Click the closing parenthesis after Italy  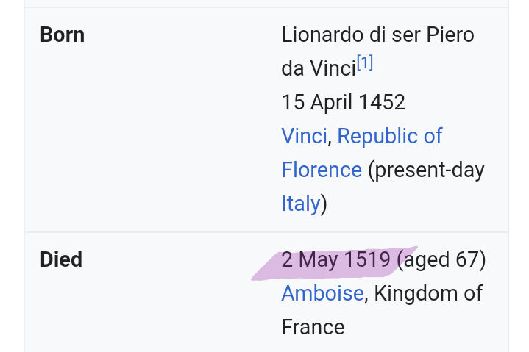click(x=324, y=204)
